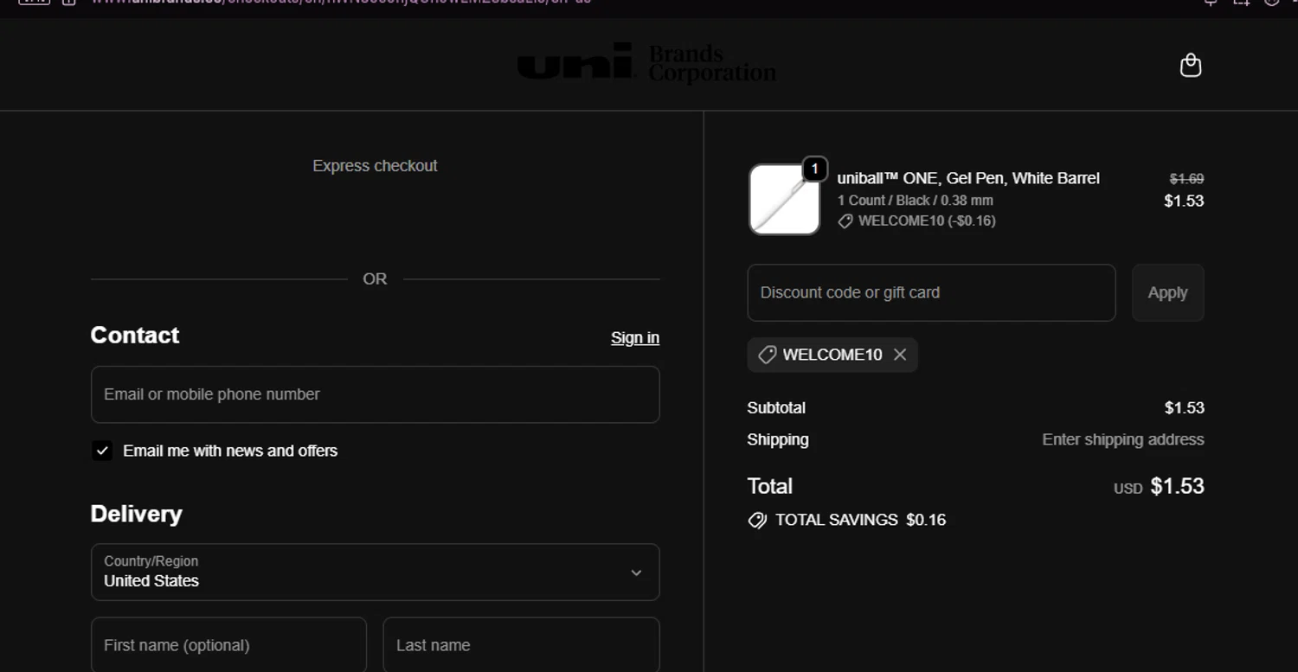The image size is (1298, 672).
Task: Click the WELCOME10 (-$0.16) line item text
Action: pyautogui.click(x=927, y=221)
